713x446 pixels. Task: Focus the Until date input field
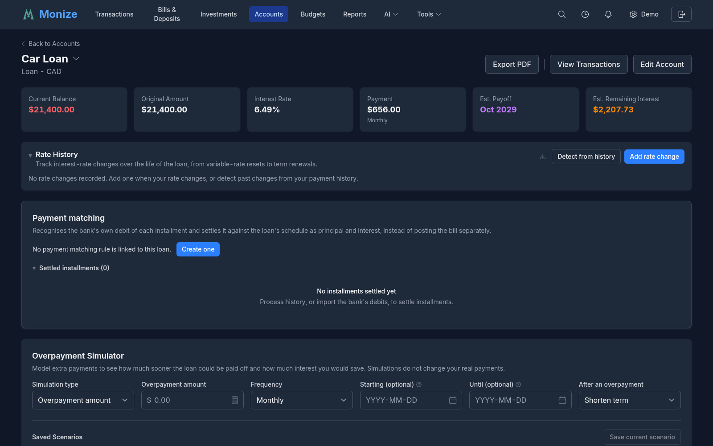(520, 400)
